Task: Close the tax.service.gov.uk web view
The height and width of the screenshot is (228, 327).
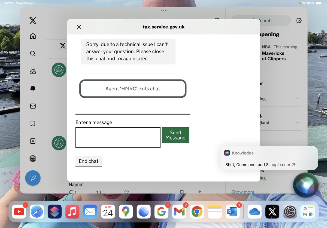Action: tap(79, 27)
